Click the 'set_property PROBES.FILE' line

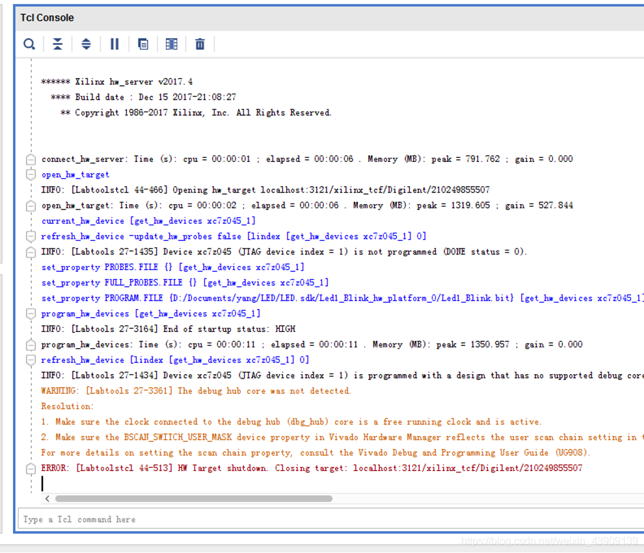(173, 267)
